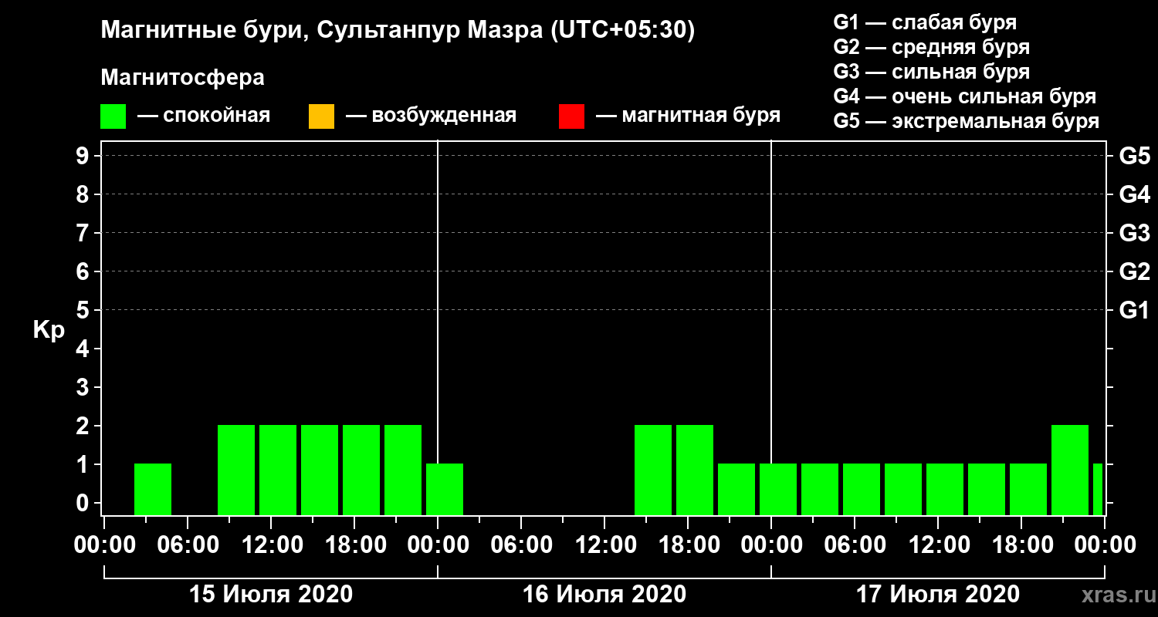Click the 'Магнитосфера' heading
Screen dimensions: 1158x617
pos(182,78)
